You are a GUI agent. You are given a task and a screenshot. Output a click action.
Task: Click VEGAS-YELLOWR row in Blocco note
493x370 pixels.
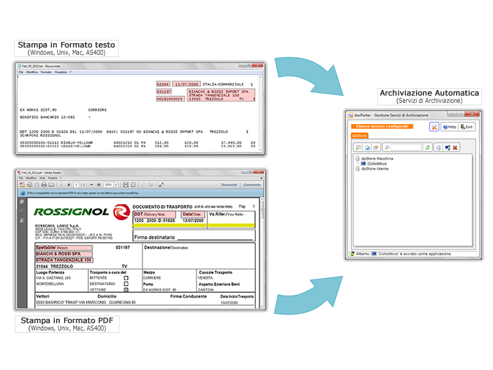coord(137,146)
